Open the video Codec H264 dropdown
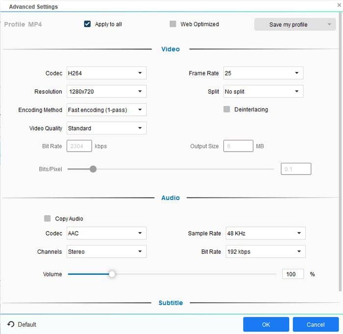The height and width of the screenshot is (334, 343). click(x=106, y=73)
